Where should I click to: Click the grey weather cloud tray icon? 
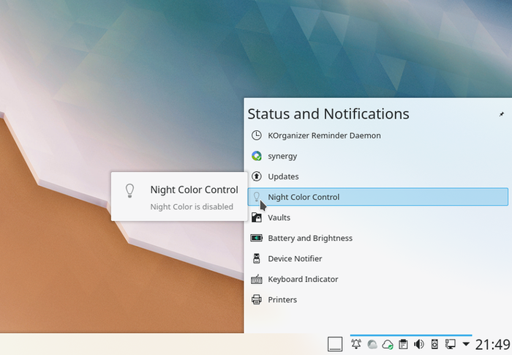click(x=372, y=344)
